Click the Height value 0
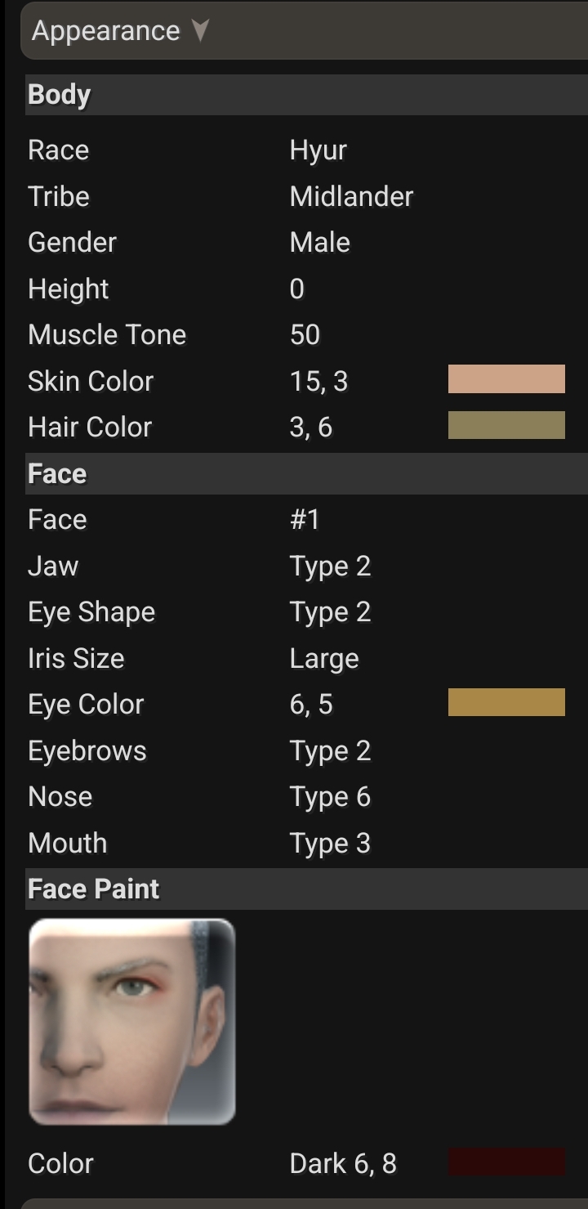The image size is (588, 1209). (x=296, y=289)
